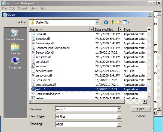The height and width of the screenshot is (132, 163).
Task: Open the Name column filter dropdown
Action: pos(92,29)
